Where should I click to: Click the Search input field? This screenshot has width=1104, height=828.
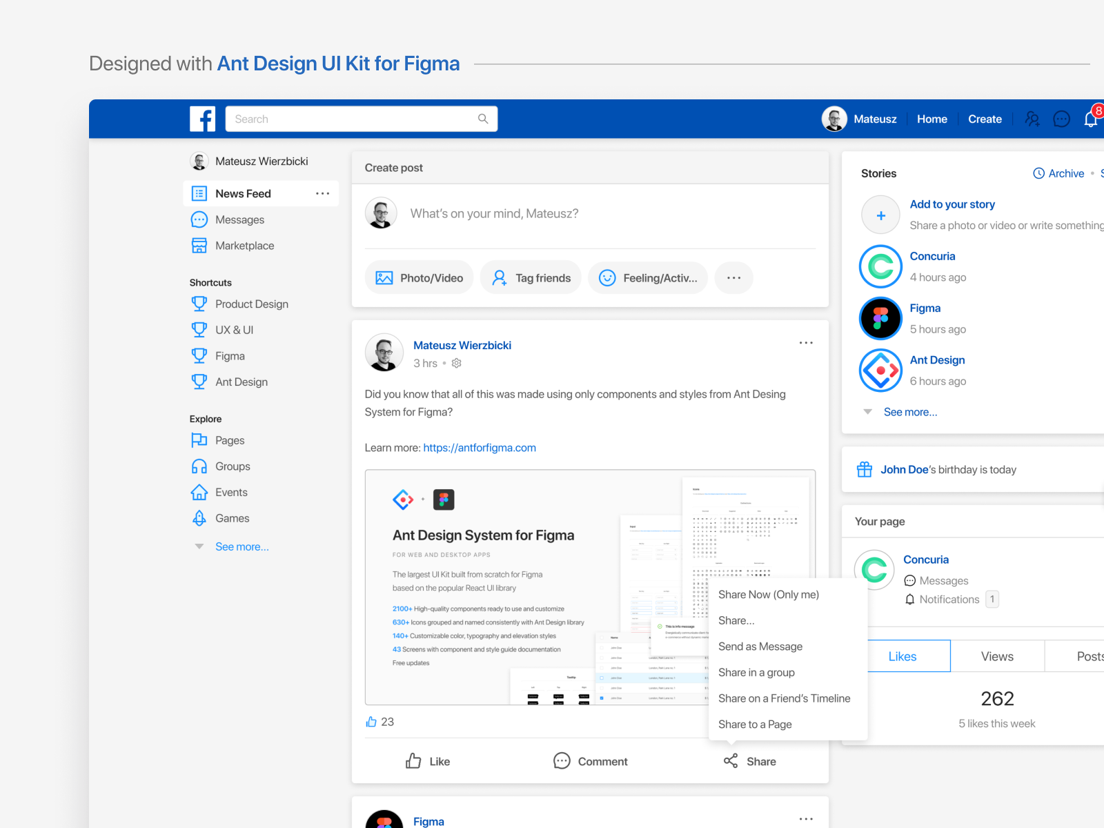tap(362, 119)
